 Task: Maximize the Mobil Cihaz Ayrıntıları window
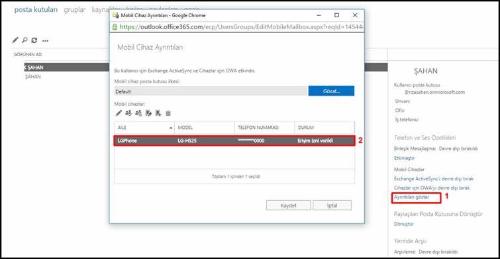tap(336, 15)
